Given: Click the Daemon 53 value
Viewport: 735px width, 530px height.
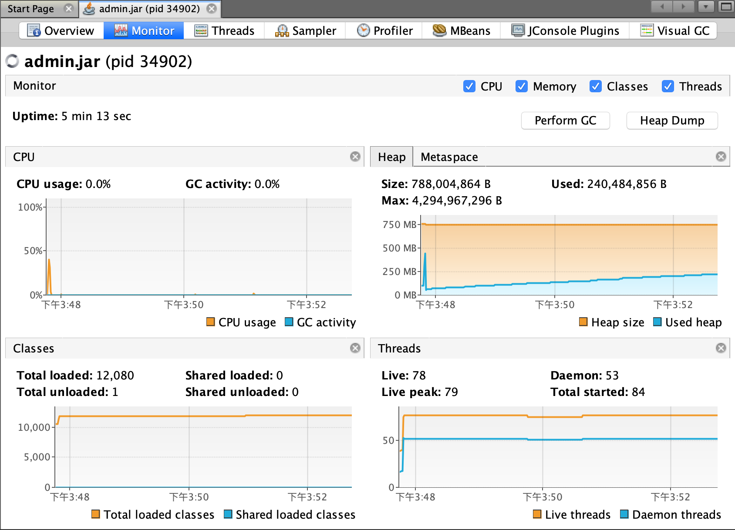Looking at the screenshot, I should (x=612, y=376).
